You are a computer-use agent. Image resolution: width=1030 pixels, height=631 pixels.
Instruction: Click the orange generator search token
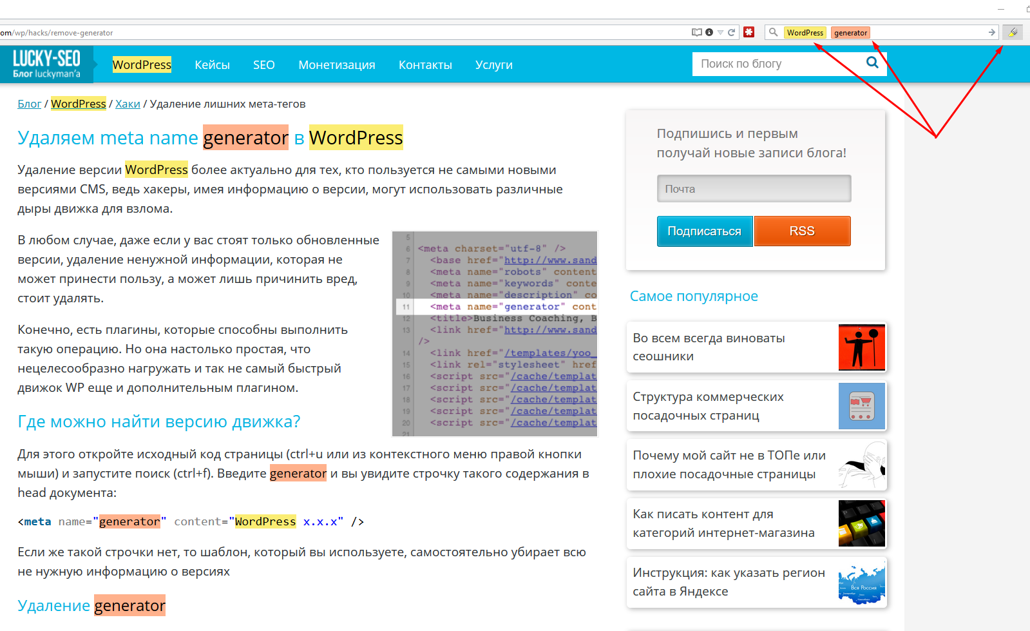(850, 33)
